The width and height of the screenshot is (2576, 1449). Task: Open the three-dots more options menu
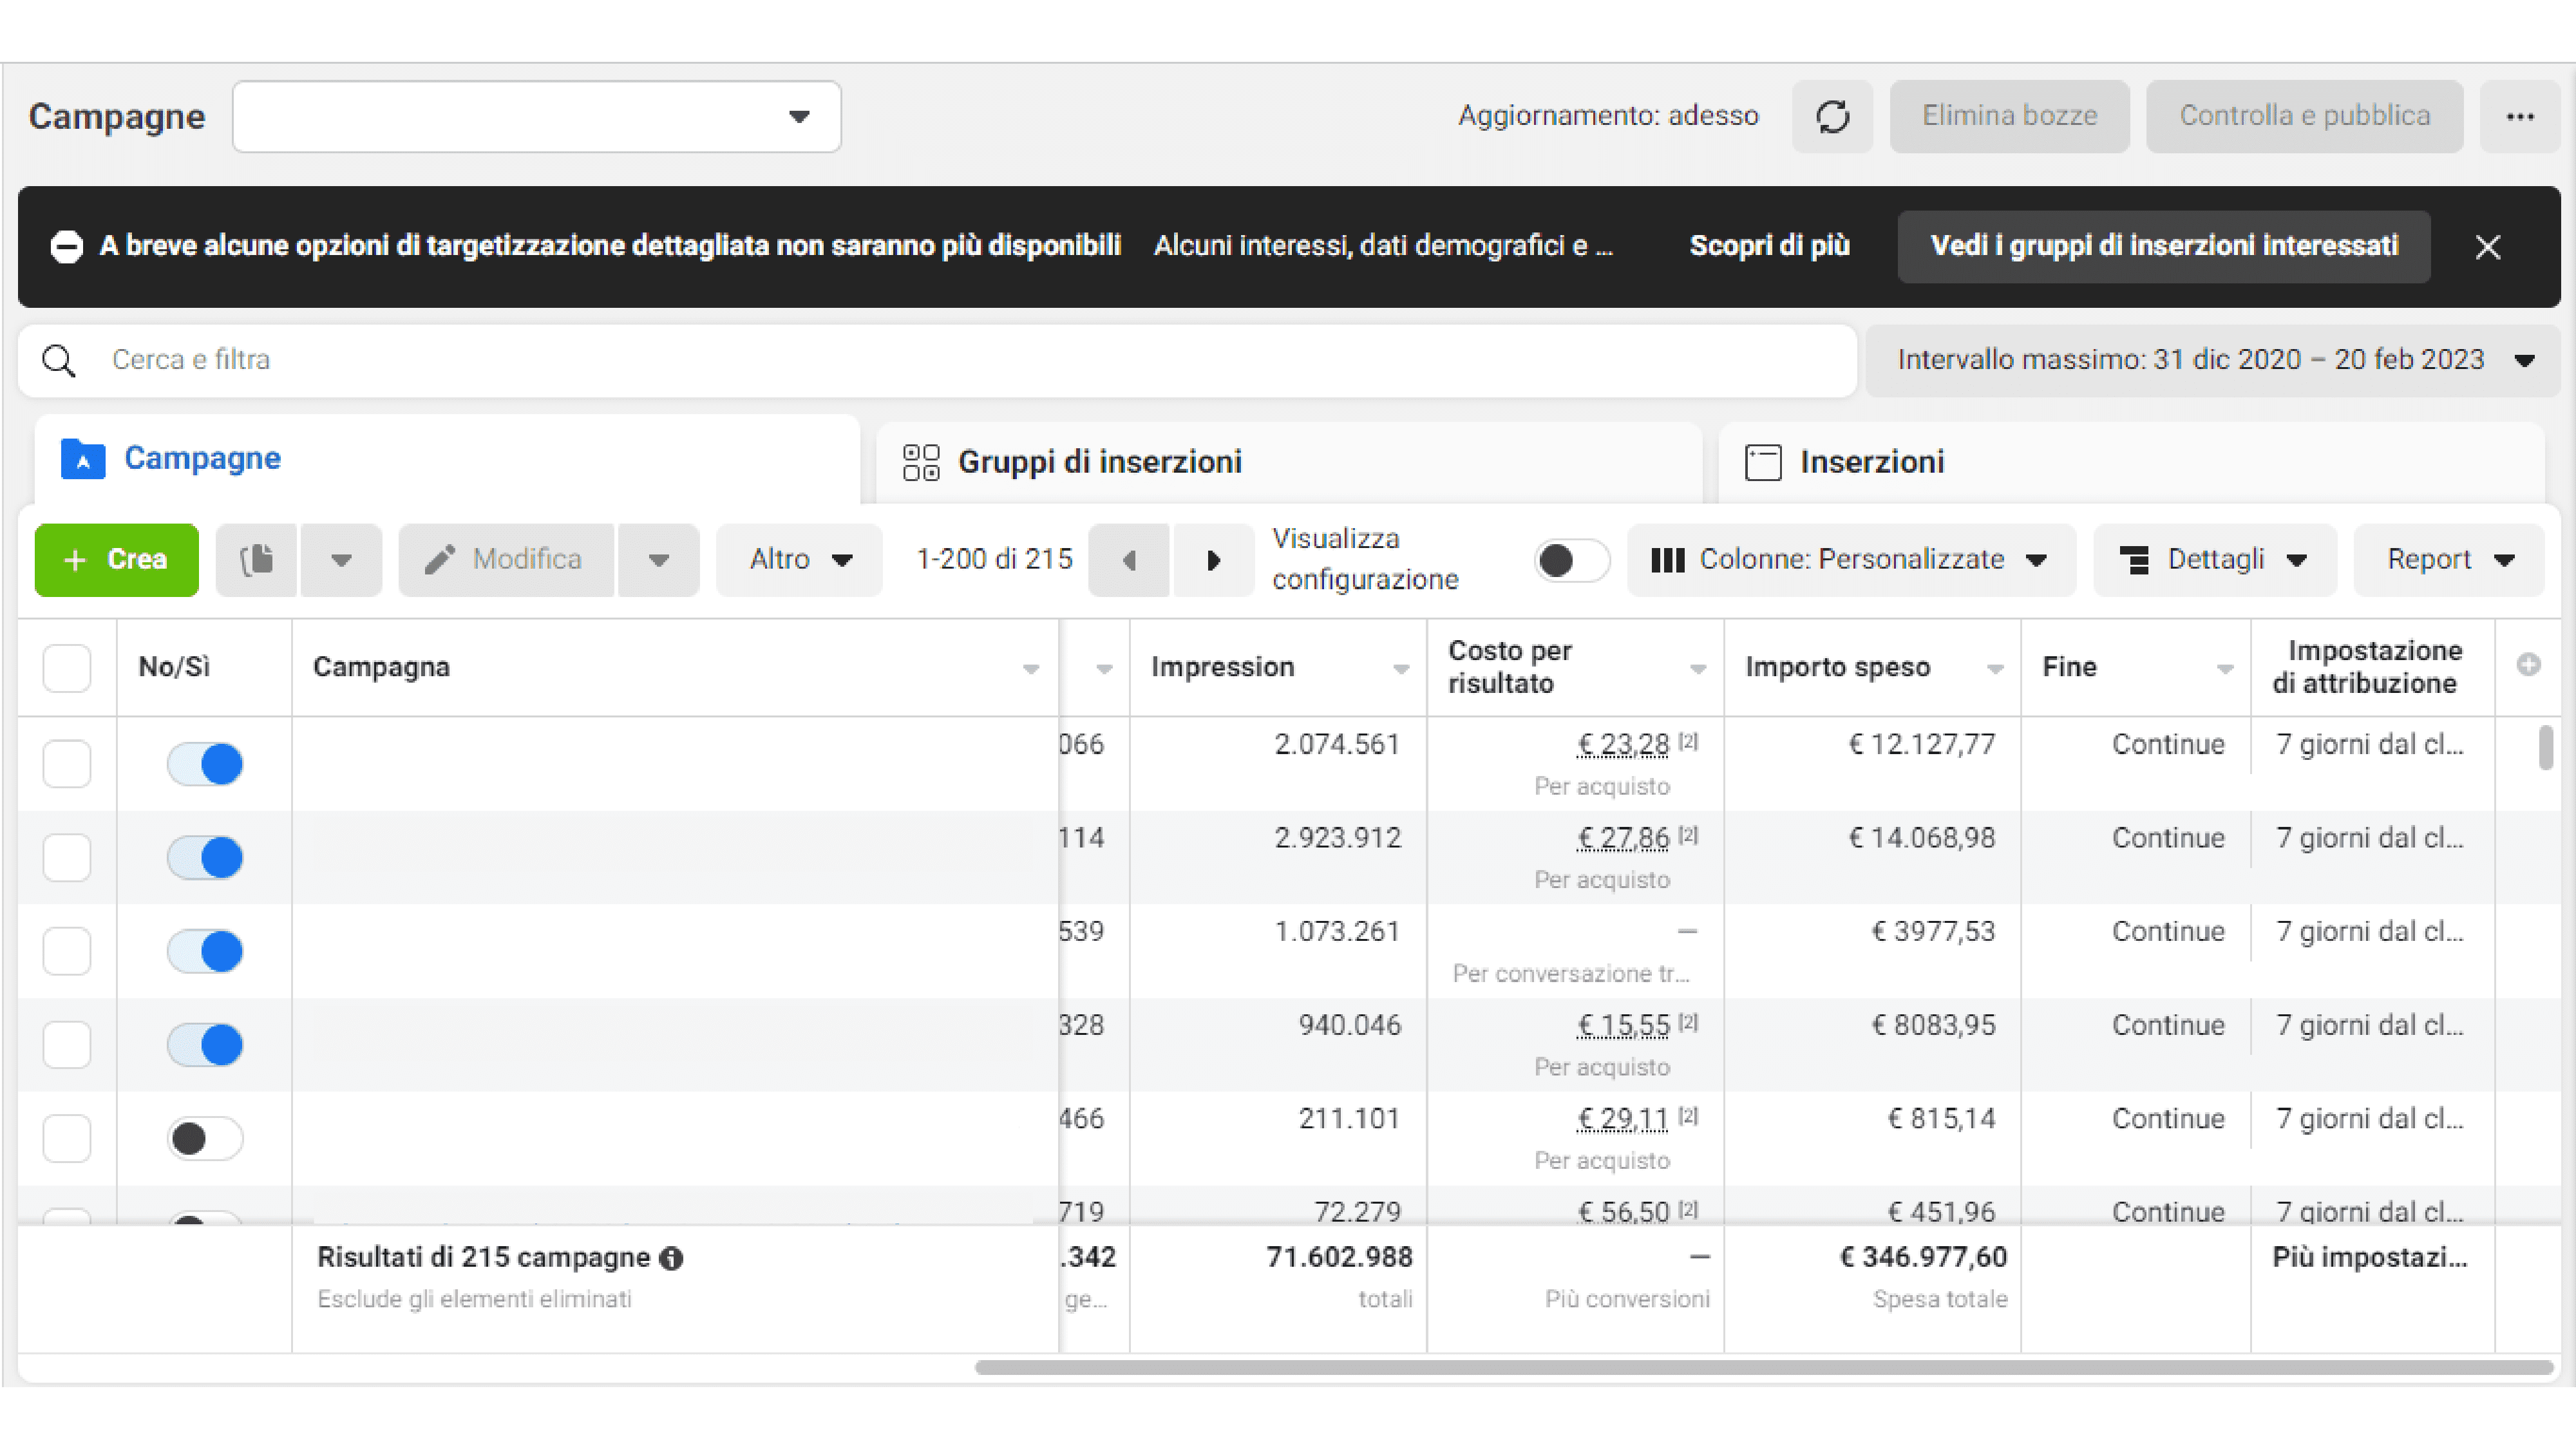click(2519, 116)
